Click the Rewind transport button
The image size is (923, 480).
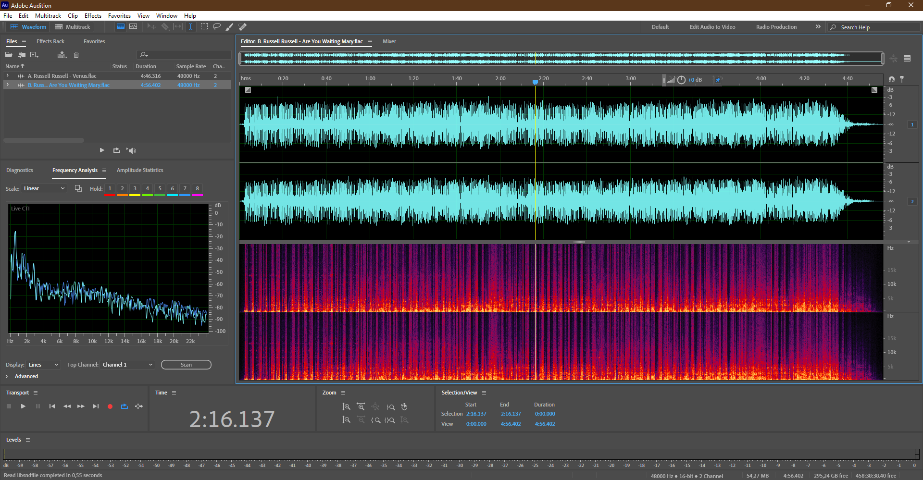[67, 406]
